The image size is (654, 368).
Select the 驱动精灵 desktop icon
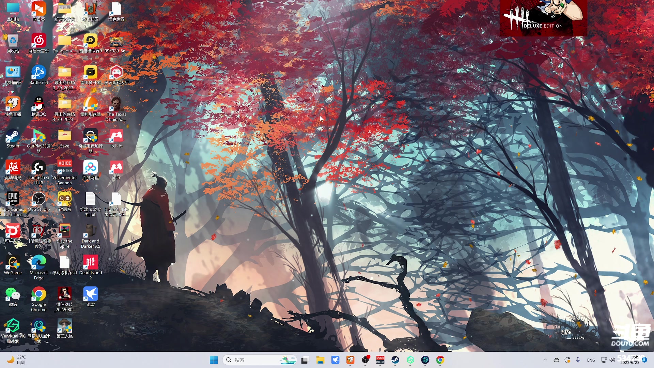click(x=13, y=170)
